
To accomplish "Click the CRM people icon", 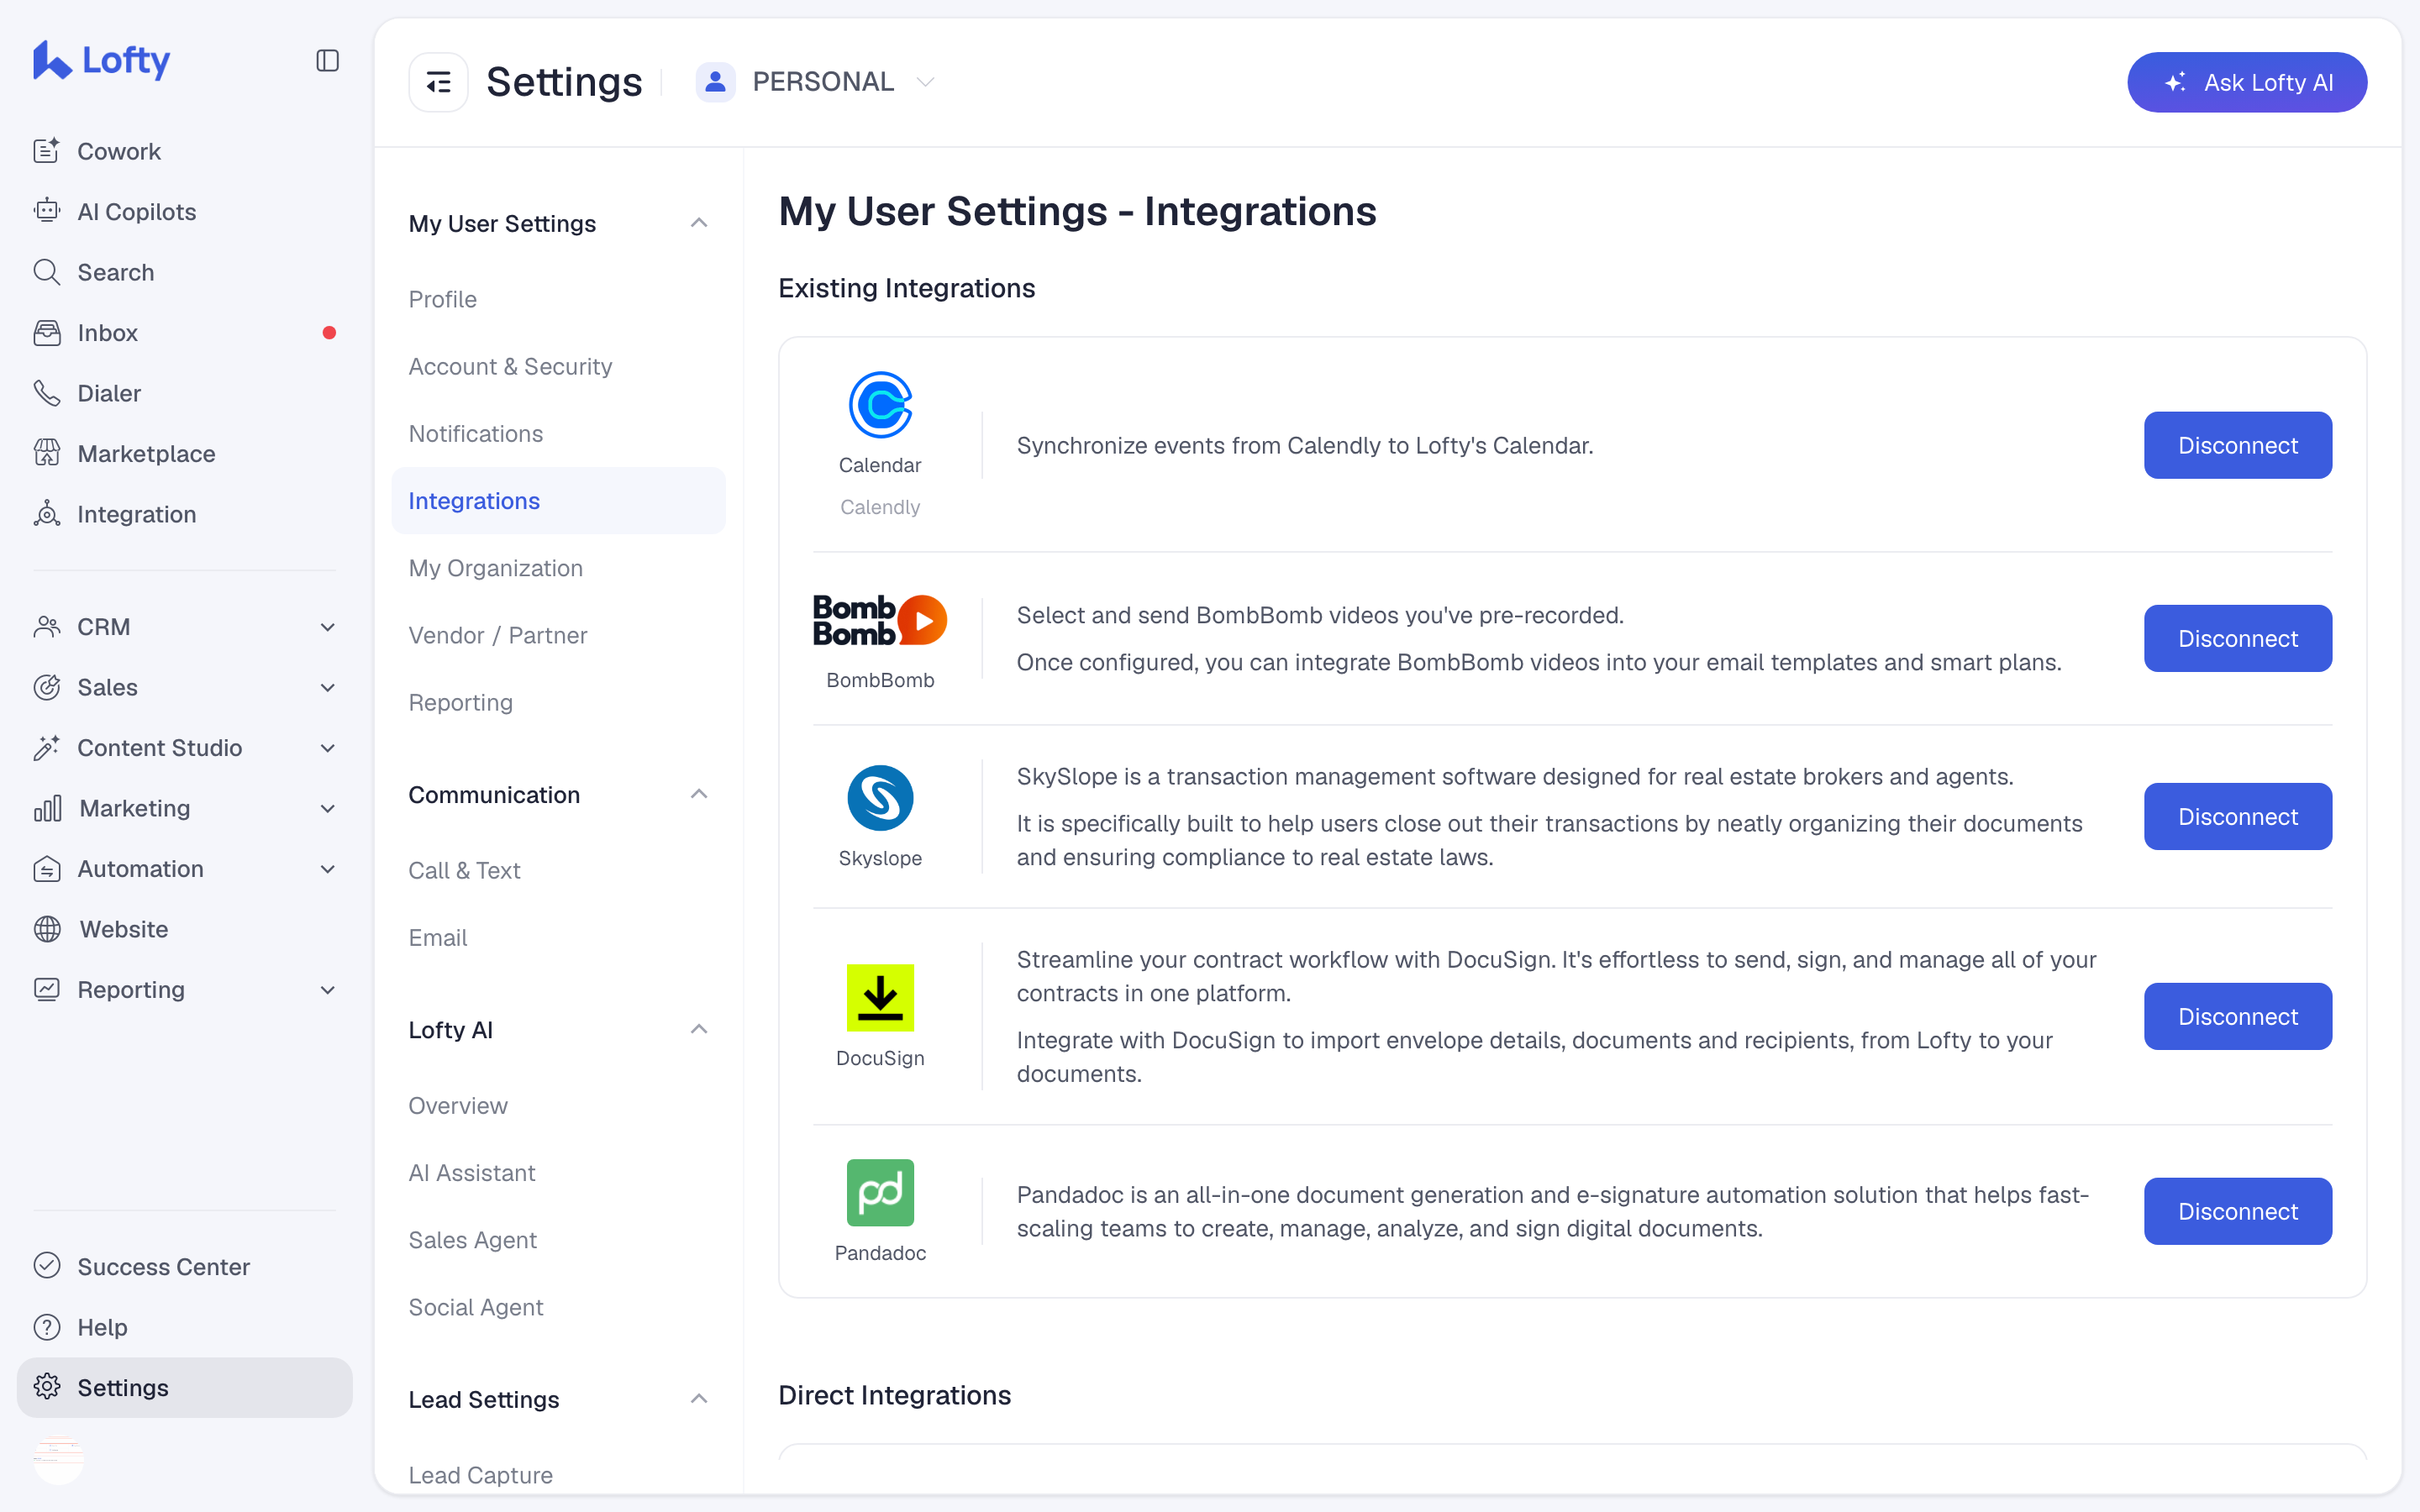I will (x=47, y=626).
